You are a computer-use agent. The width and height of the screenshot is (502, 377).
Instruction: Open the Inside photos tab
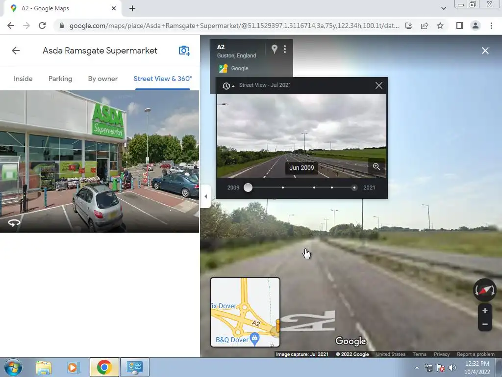23,79
